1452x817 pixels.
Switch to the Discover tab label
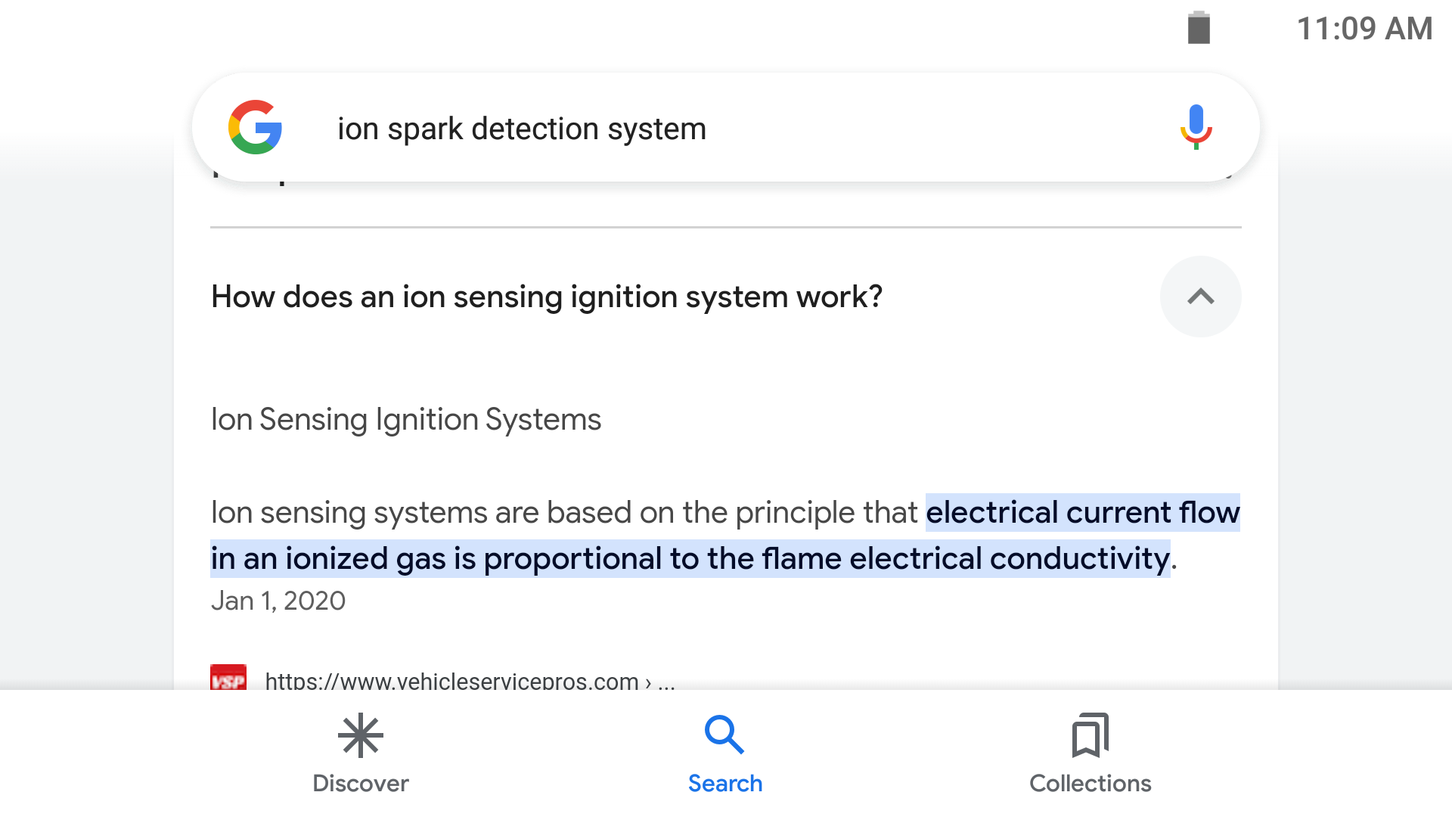tap(361, 783)
